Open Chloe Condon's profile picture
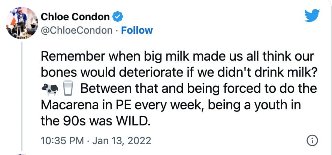The image size is (332, 155). click(x=18, y=24)
